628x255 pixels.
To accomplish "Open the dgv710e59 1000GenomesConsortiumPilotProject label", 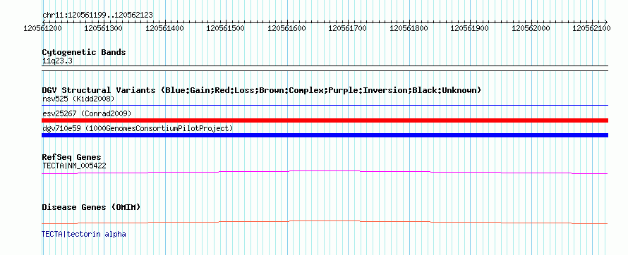I will click(138, 128).
